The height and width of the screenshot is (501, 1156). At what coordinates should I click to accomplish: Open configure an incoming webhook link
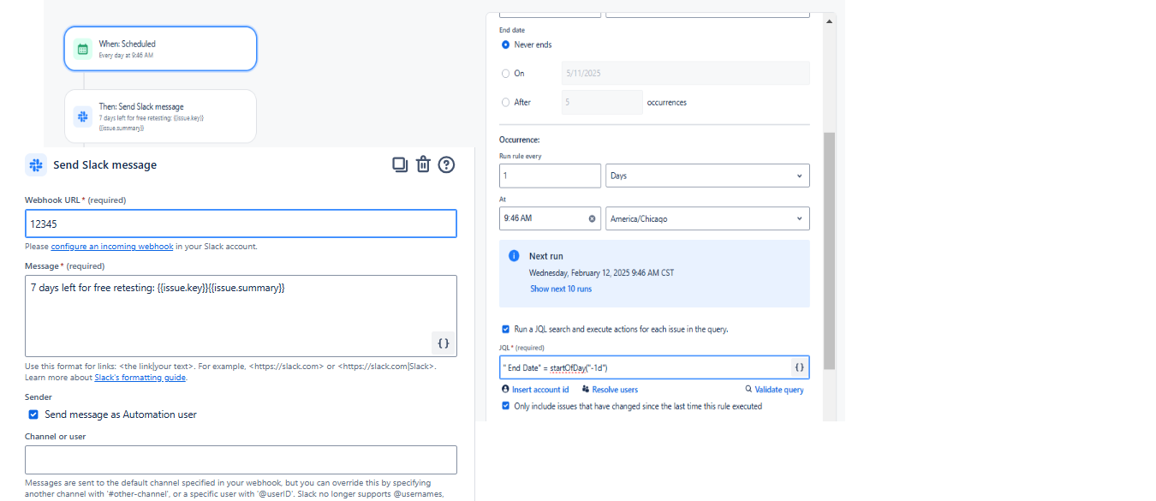112,247
